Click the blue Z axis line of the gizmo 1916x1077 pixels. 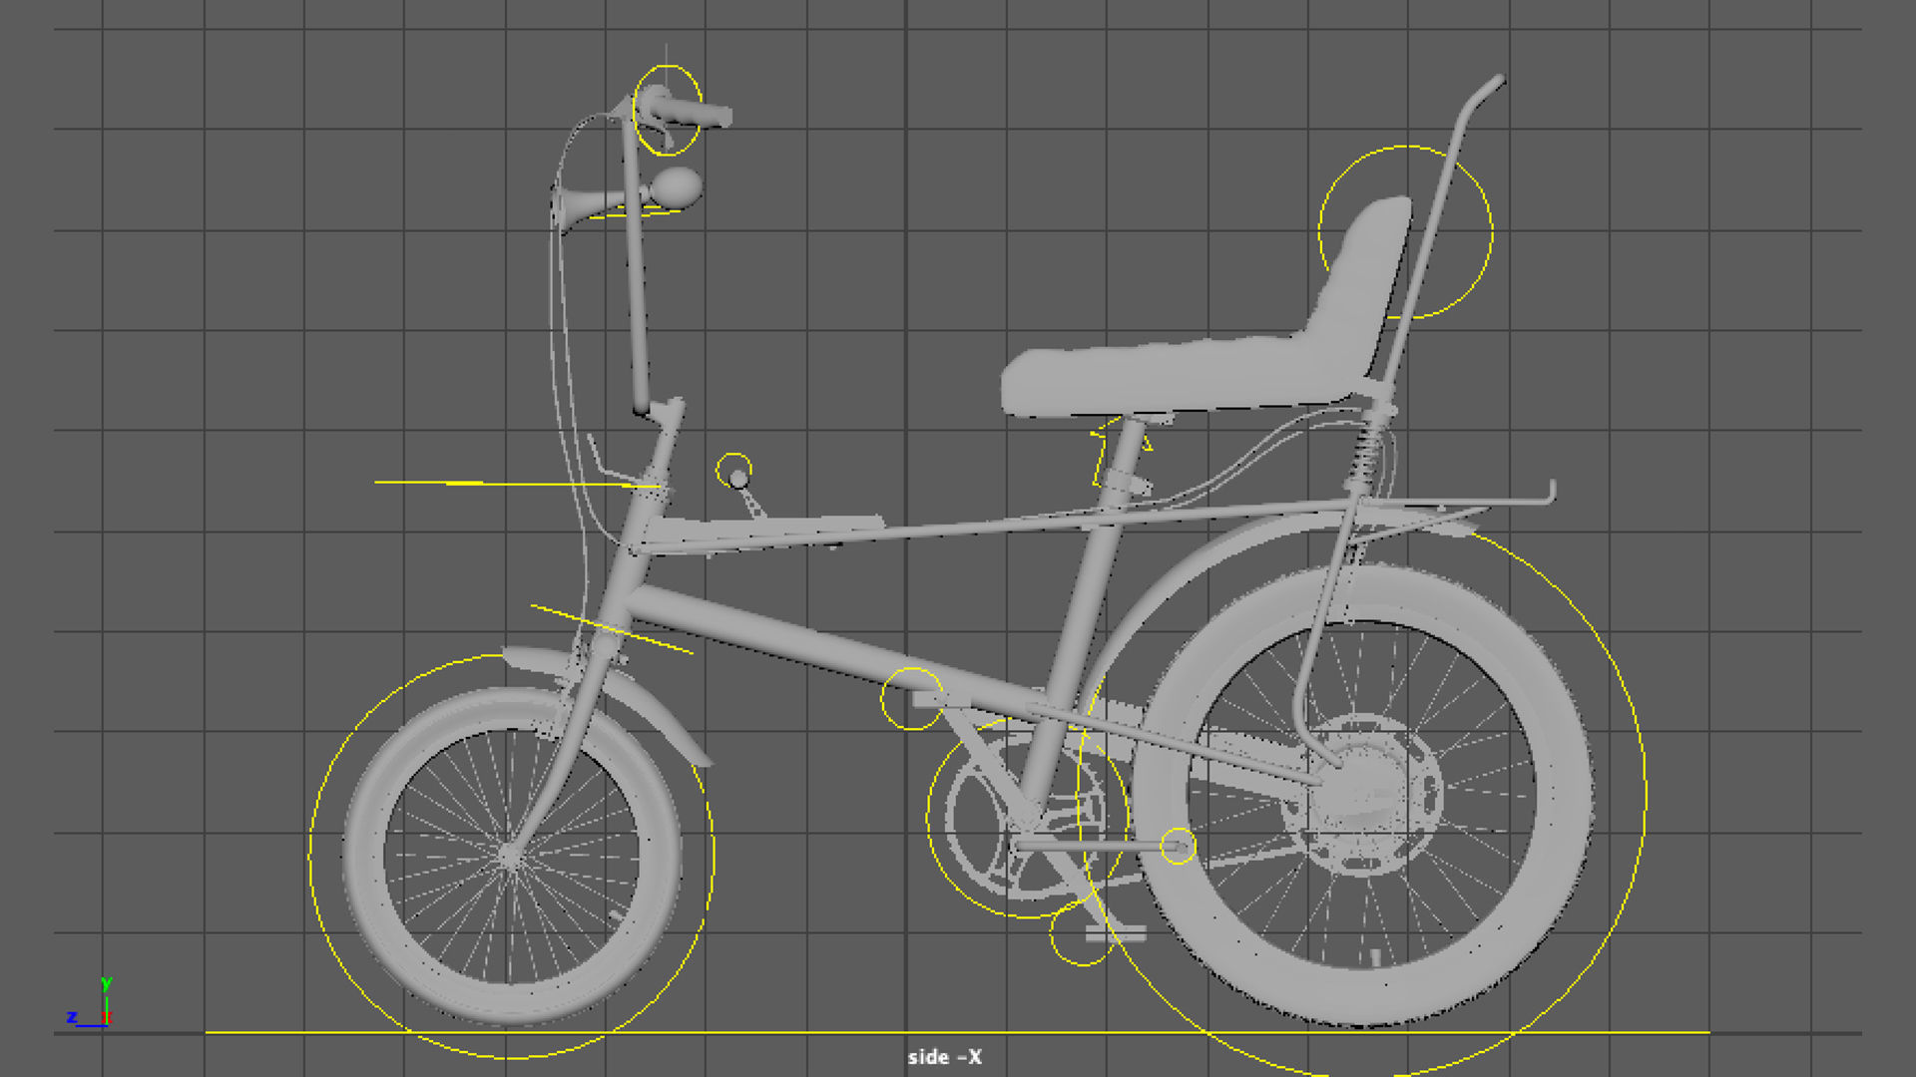[90, 1026]
